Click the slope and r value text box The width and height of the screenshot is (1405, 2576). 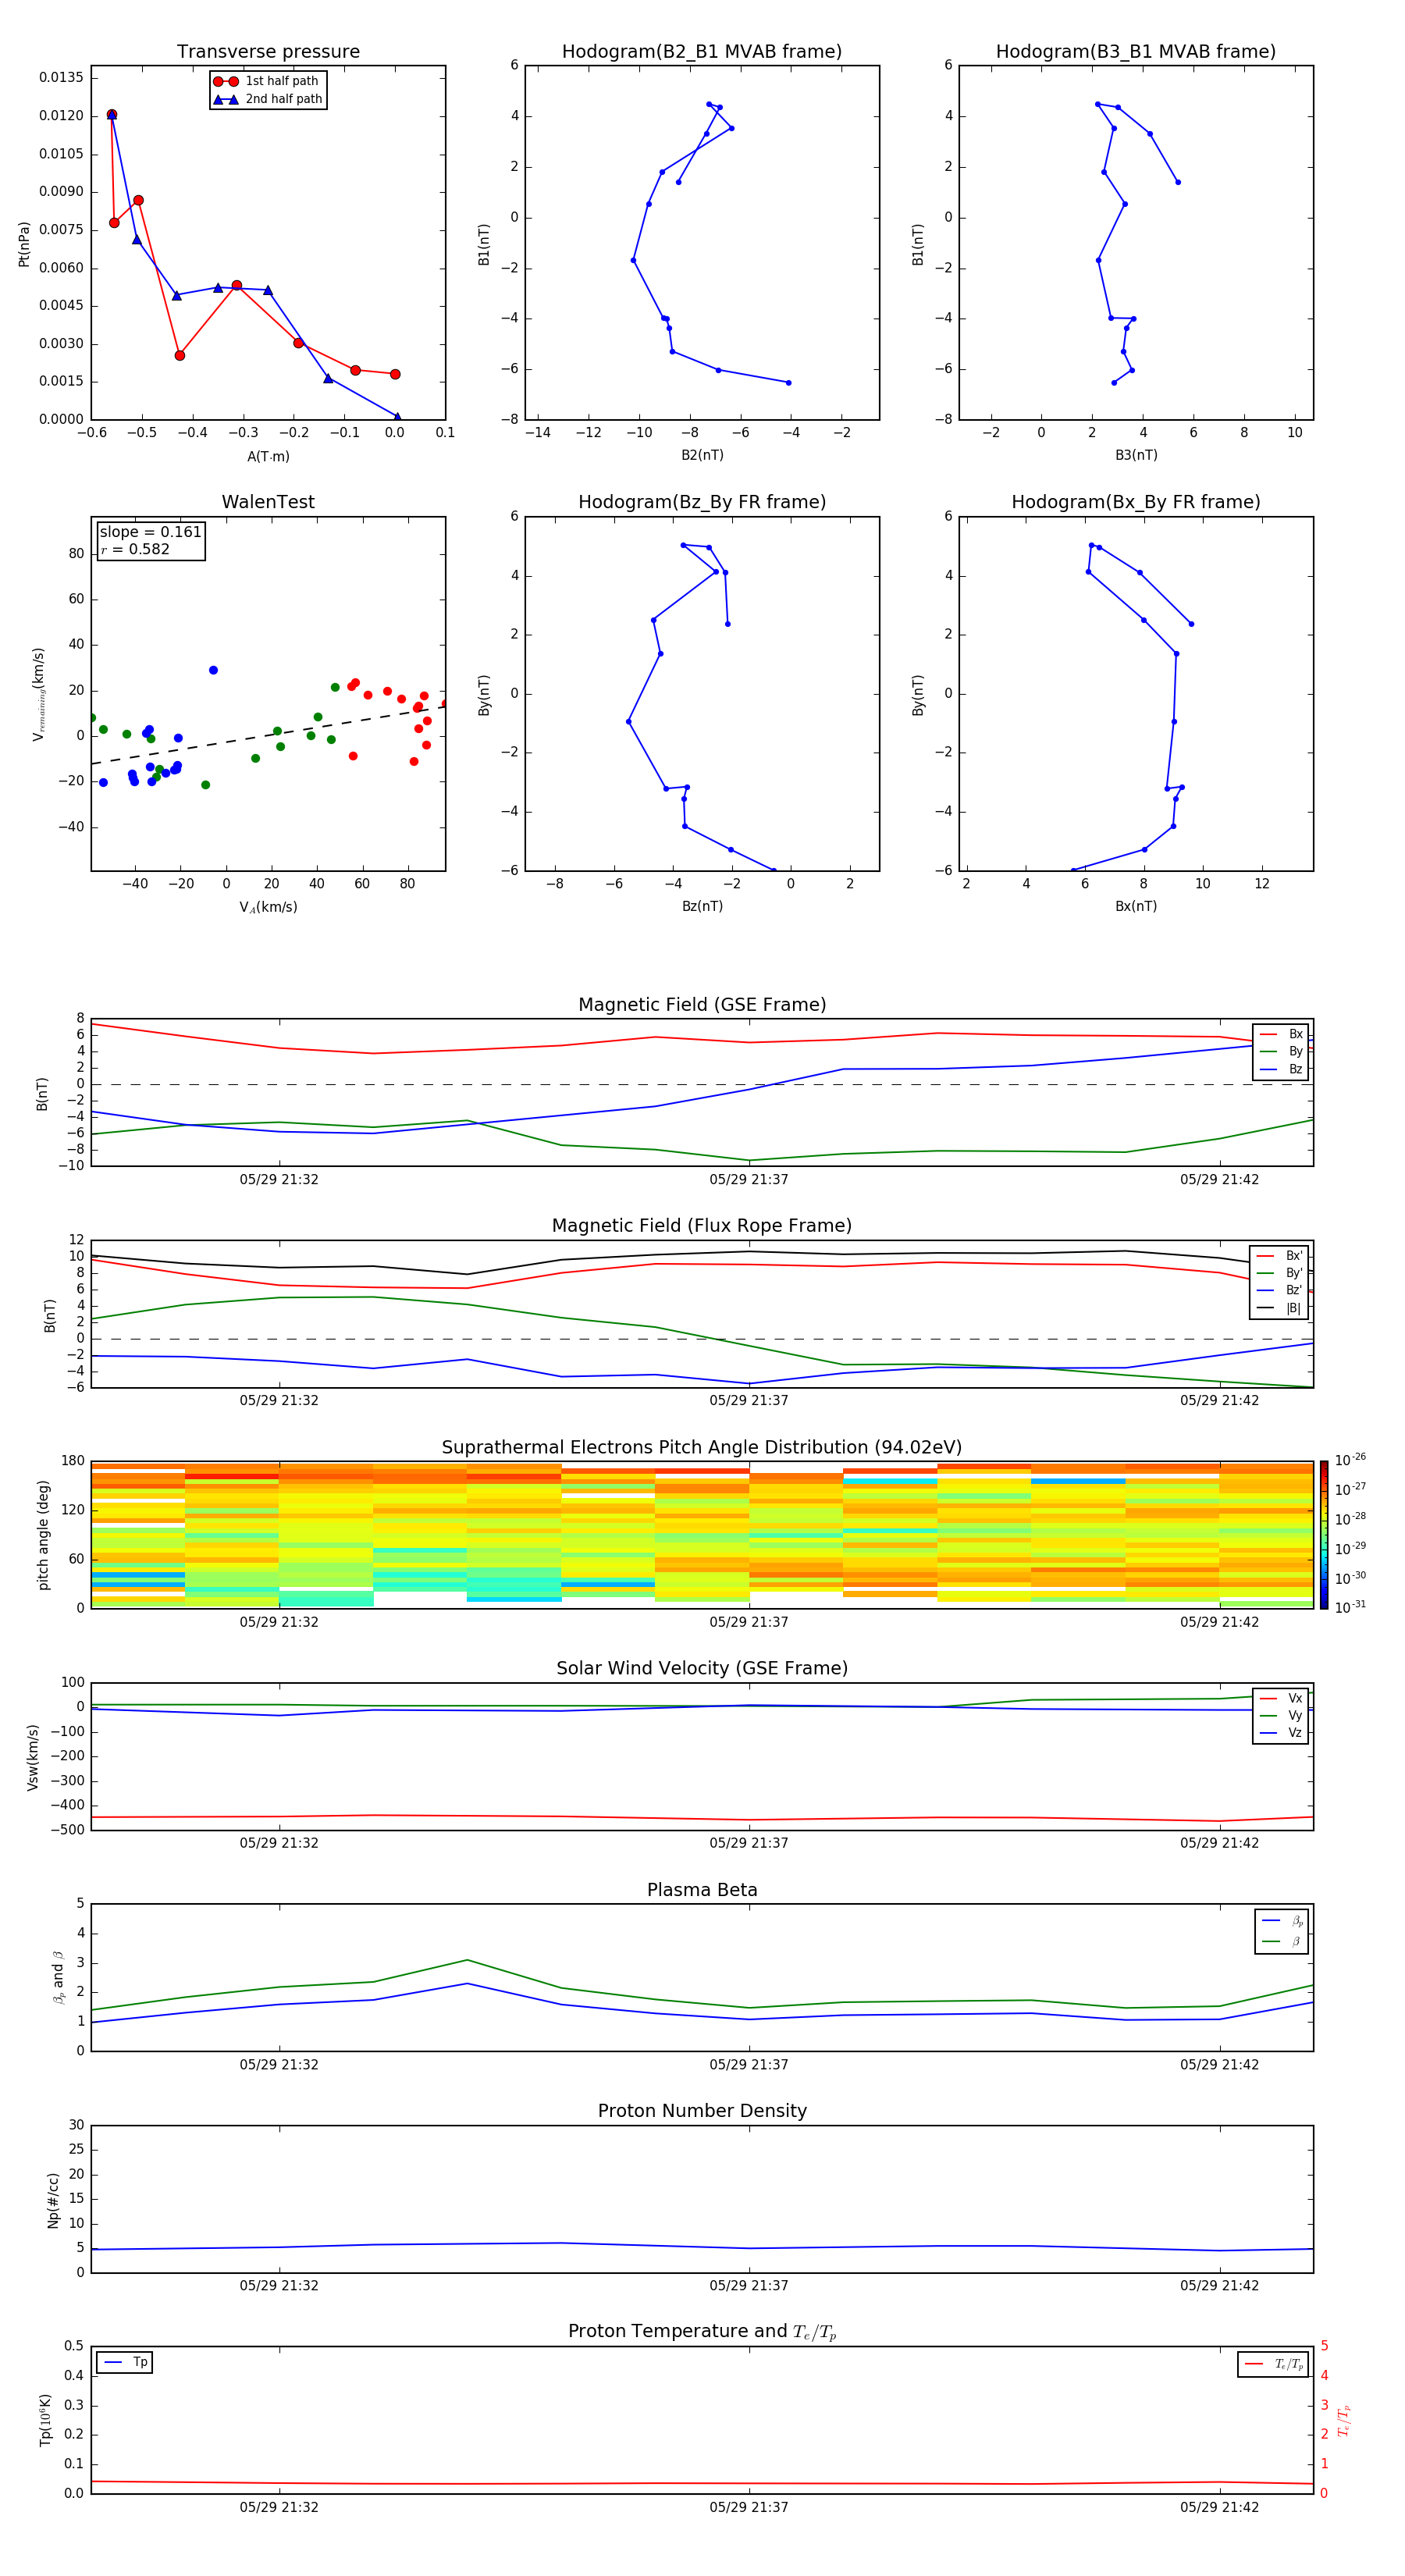point(150,541)
